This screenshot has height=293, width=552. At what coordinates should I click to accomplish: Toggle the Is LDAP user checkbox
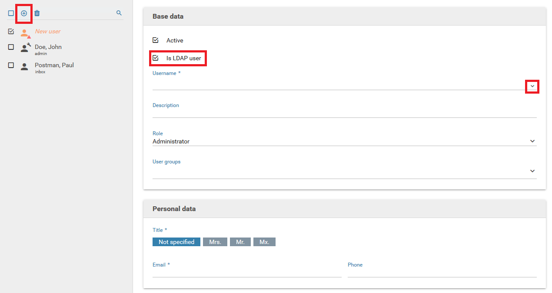156,58
